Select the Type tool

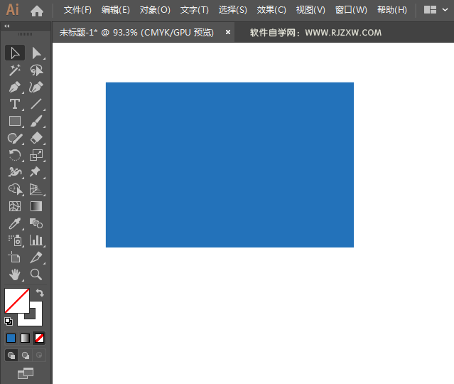click(15, 104)
